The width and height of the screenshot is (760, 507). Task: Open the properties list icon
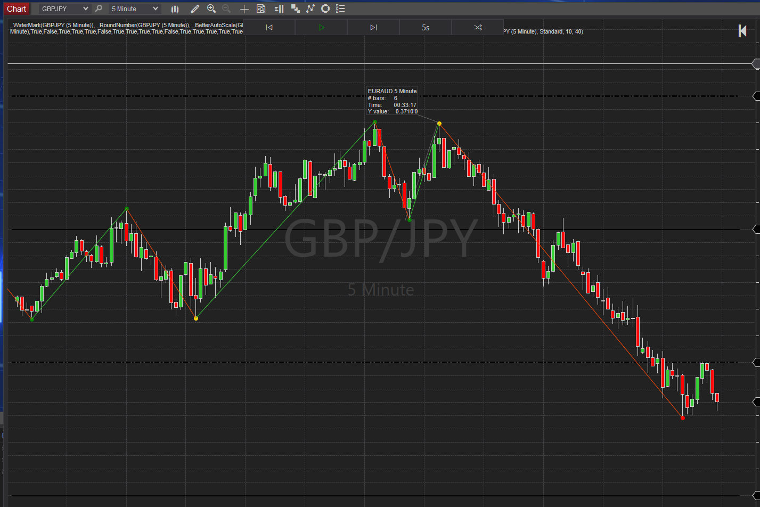pos(341,9)
